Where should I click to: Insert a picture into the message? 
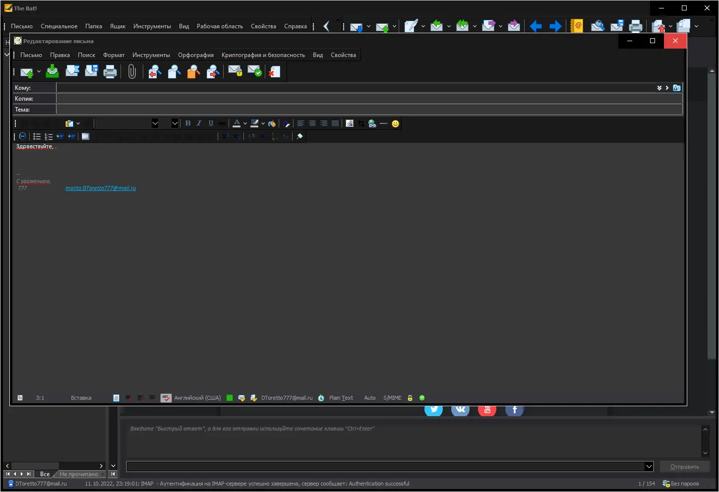pos(350,123)
